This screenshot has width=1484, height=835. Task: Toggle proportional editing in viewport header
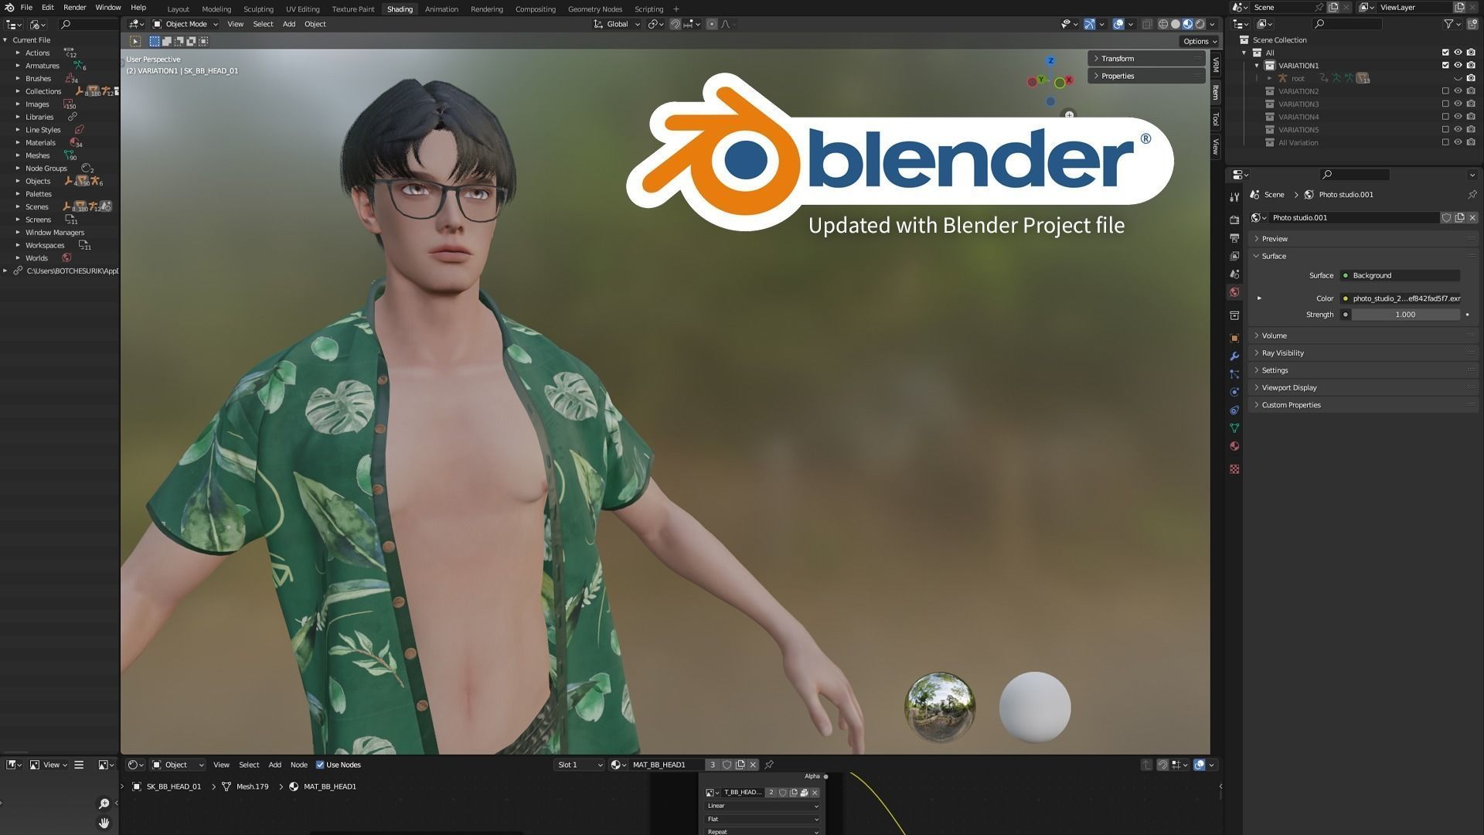[712, 24]
